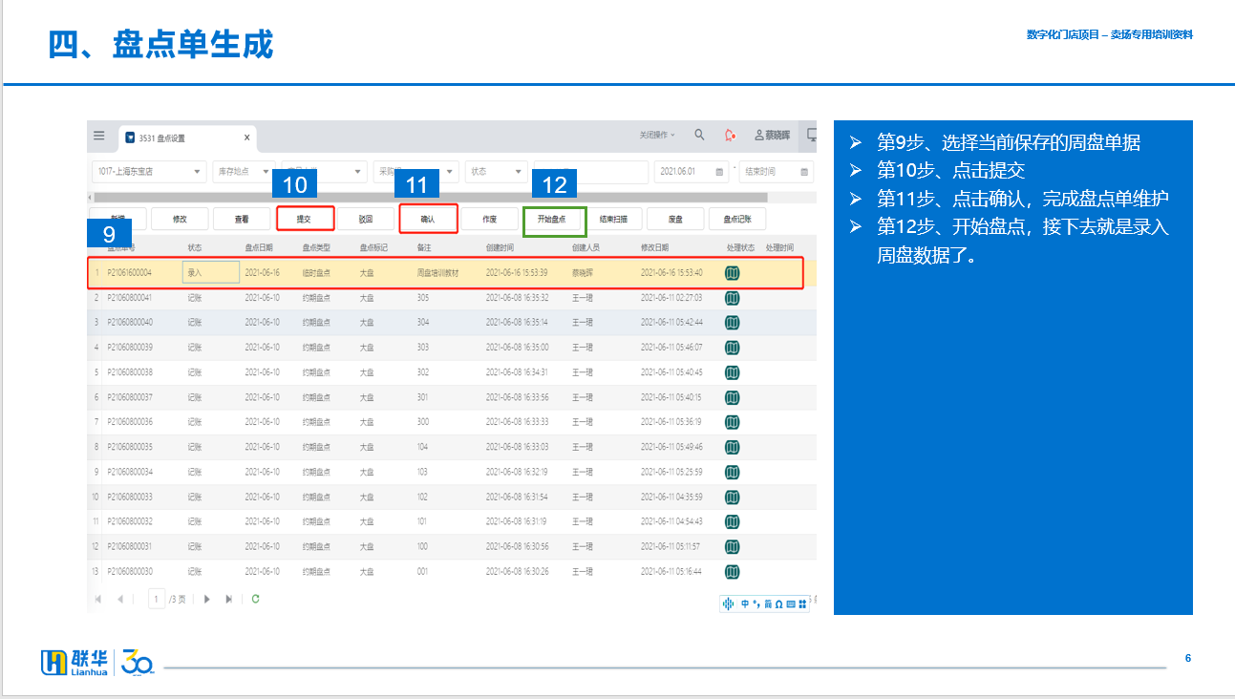
Task: Click the green refresh icon
Action: [x=255, y=599]
